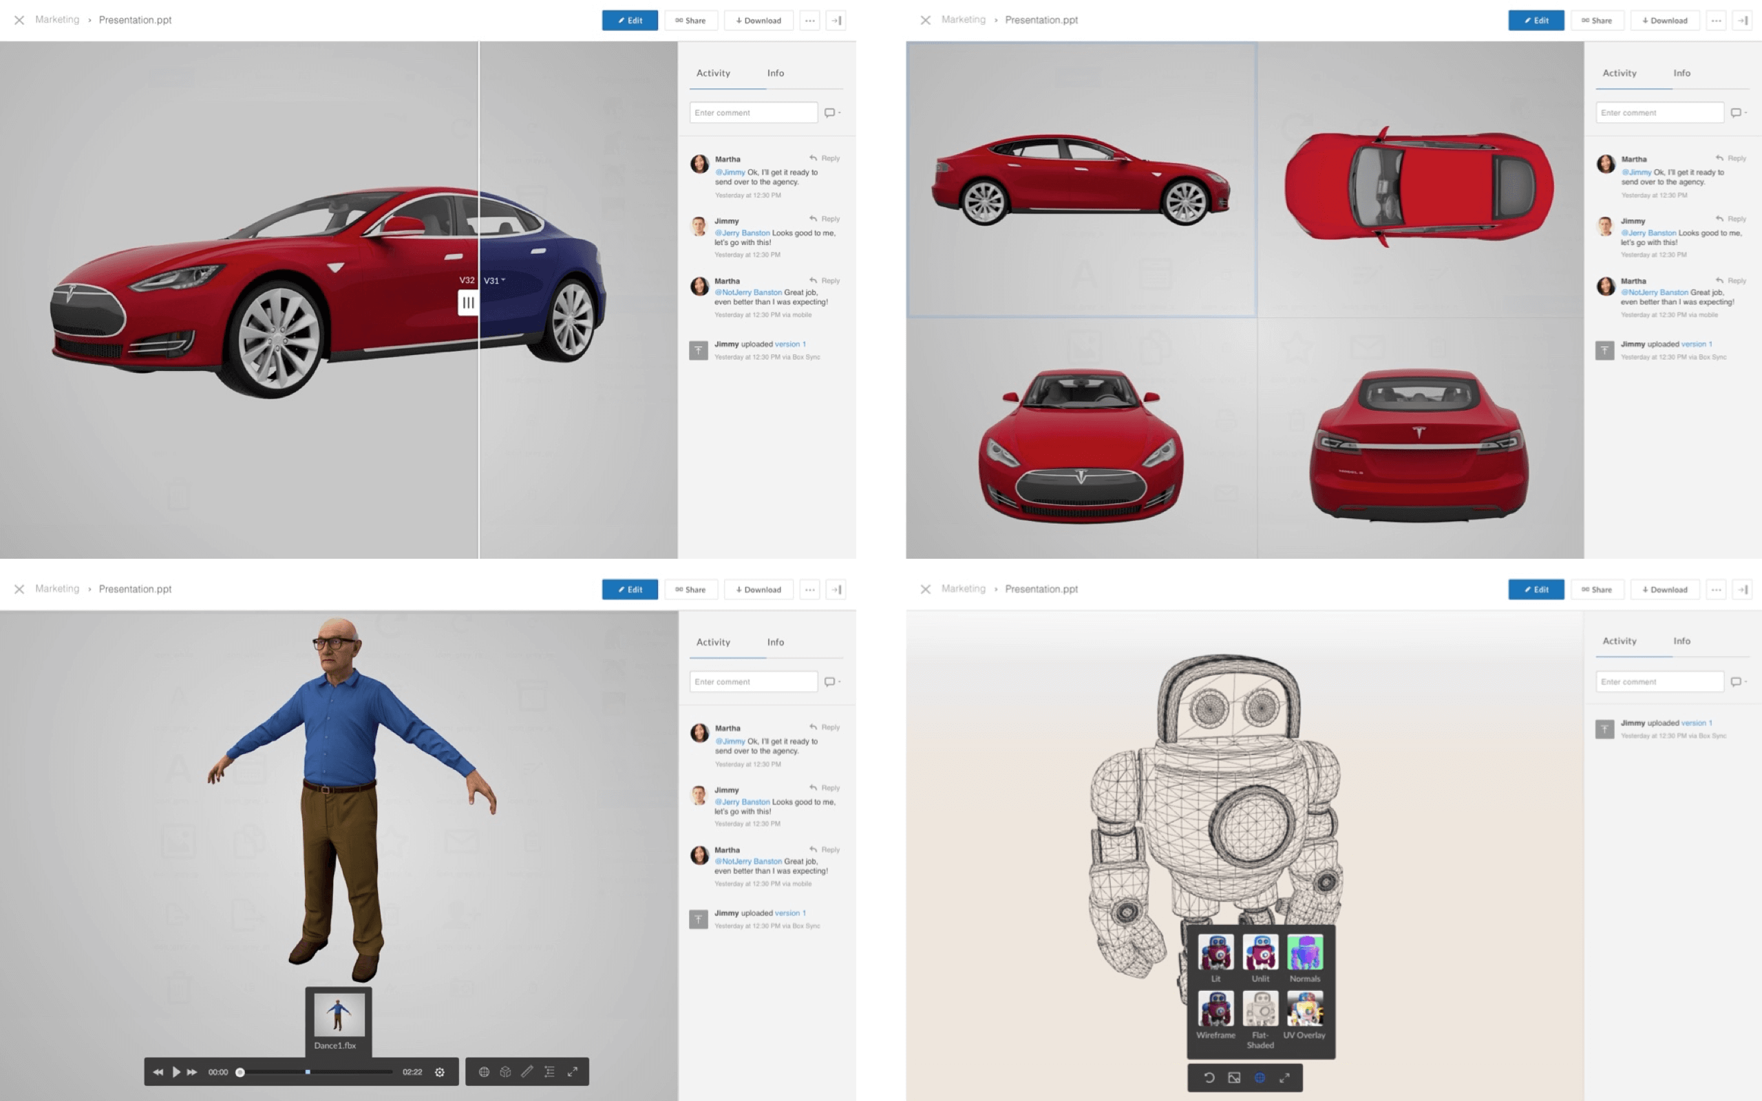This screenshot has width=1762, height=1101.
Task: Toggle sidebar collapse in four-view car window
Action: tap(1743, 21)
